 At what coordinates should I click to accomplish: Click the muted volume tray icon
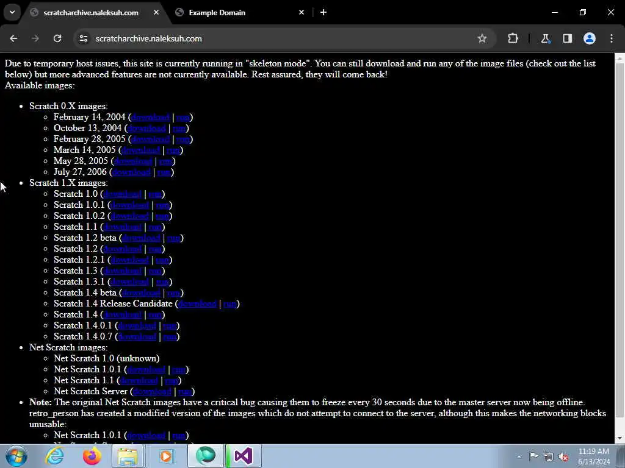tap(563, 457)
